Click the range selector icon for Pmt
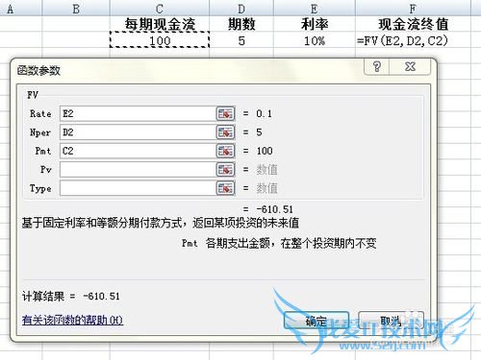Screen dimensions: 481x360 click(x=226, y=151)
